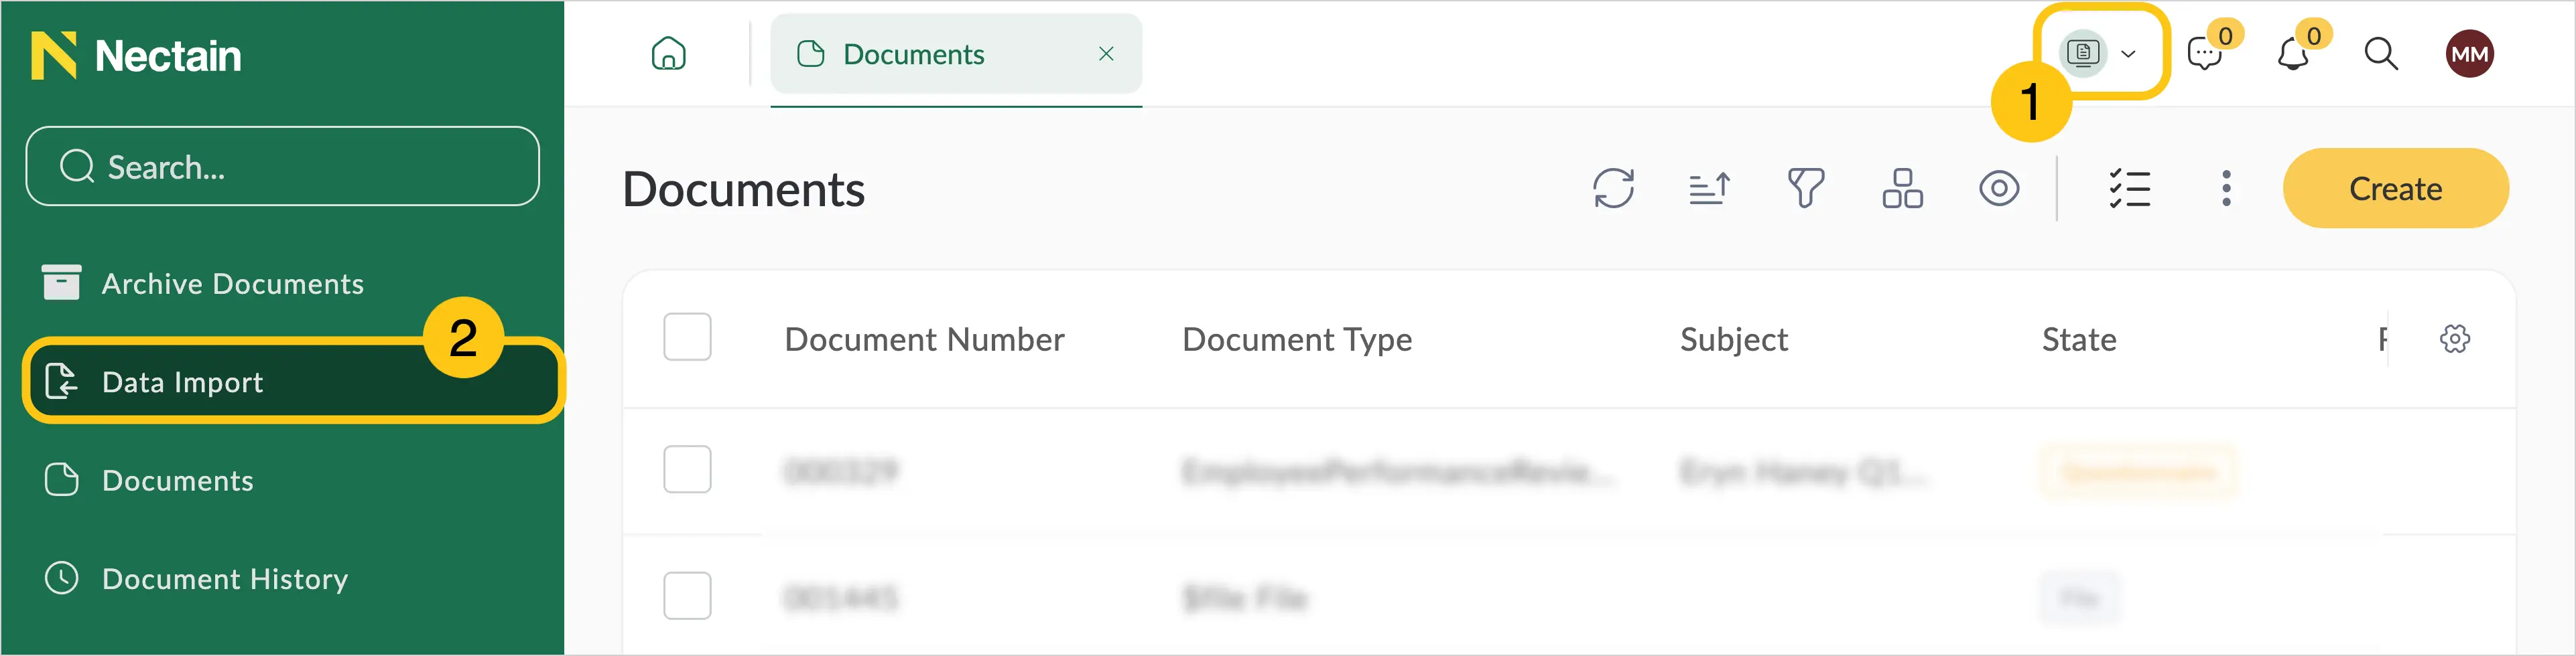The image size is (2576, 656).
Task: Check the select-all checkbox in table header
Action: pos(687,337)
